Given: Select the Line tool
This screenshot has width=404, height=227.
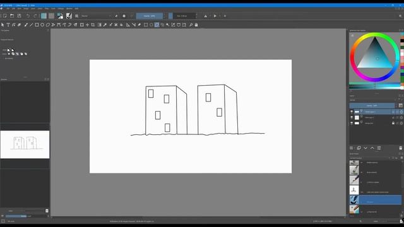Looking at the screenshot, I should (32, 25).
